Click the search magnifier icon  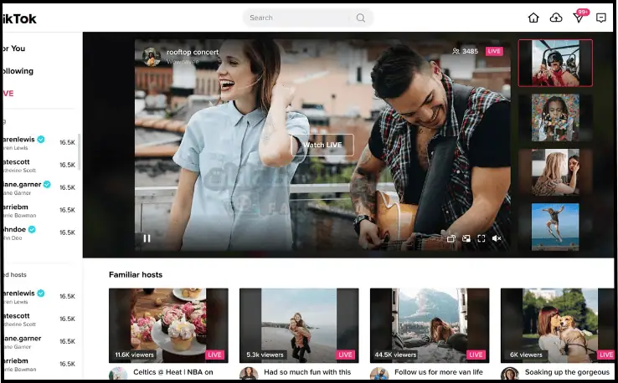360,18
